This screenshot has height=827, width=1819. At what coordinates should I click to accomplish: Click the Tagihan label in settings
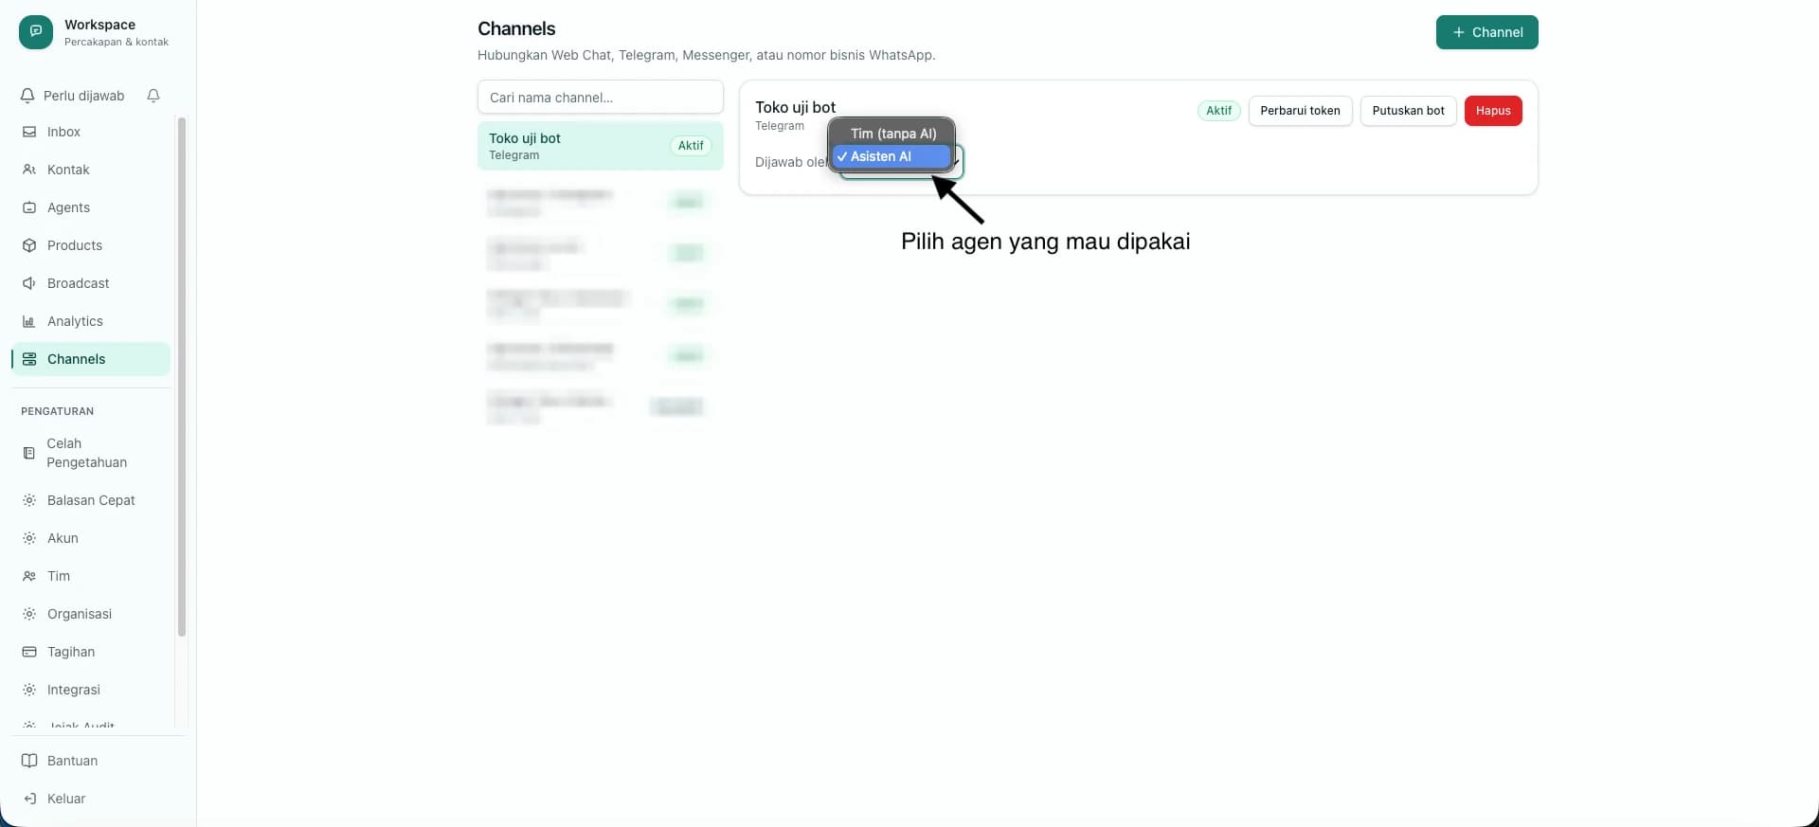tap(71, 652)
